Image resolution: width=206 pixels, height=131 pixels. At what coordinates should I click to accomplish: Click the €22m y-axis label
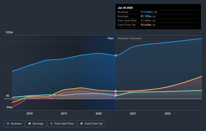10,32
